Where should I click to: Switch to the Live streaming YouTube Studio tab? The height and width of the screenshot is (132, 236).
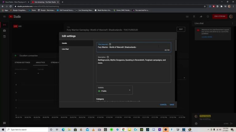45,2
